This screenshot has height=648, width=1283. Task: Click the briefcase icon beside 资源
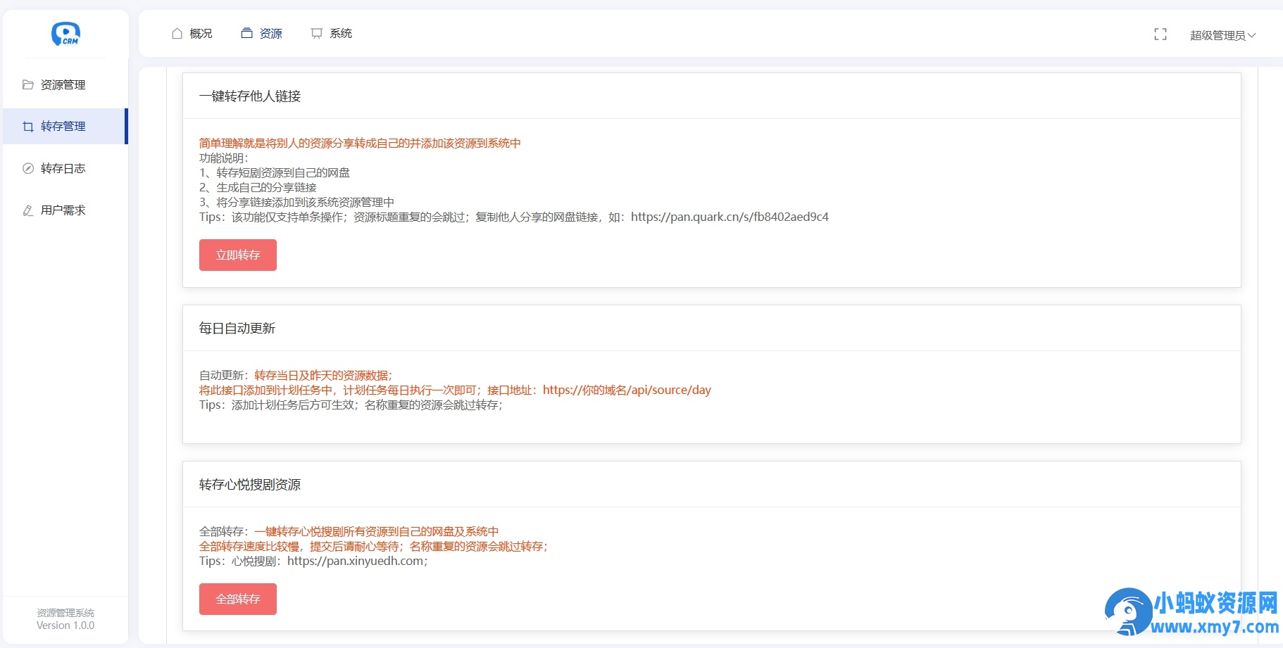(x=246, y=32)
